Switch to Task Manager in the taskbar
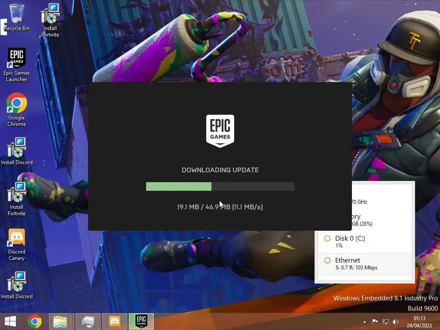440x330 pixels. click(x=88, y=321)
